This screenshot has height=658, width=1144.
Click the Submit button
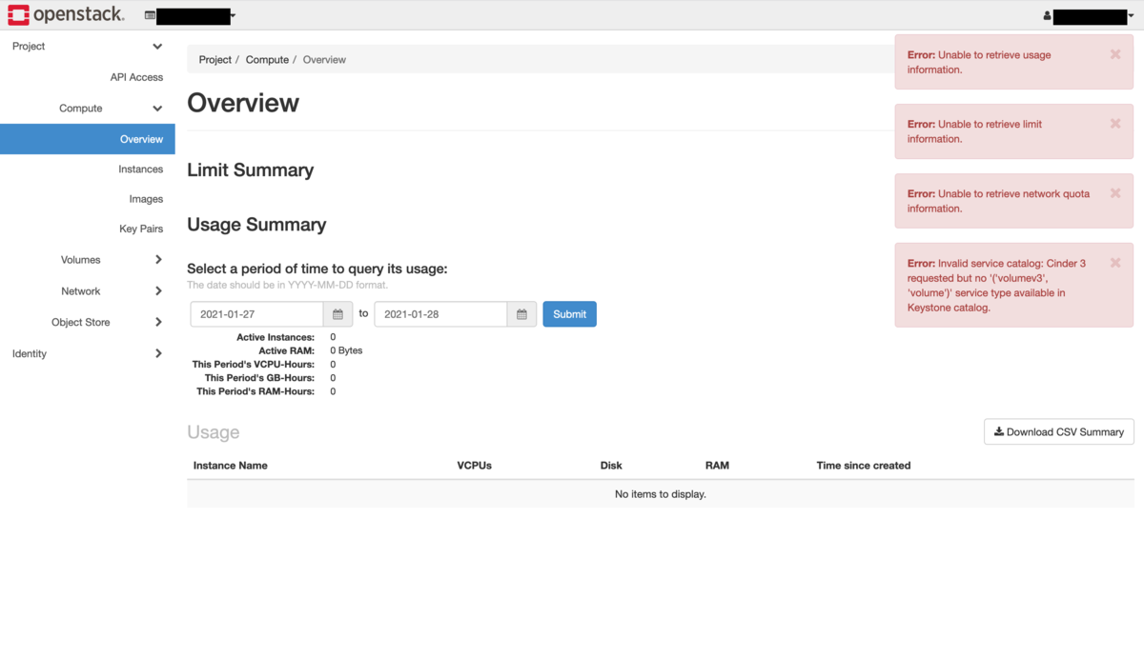(569, 313)
